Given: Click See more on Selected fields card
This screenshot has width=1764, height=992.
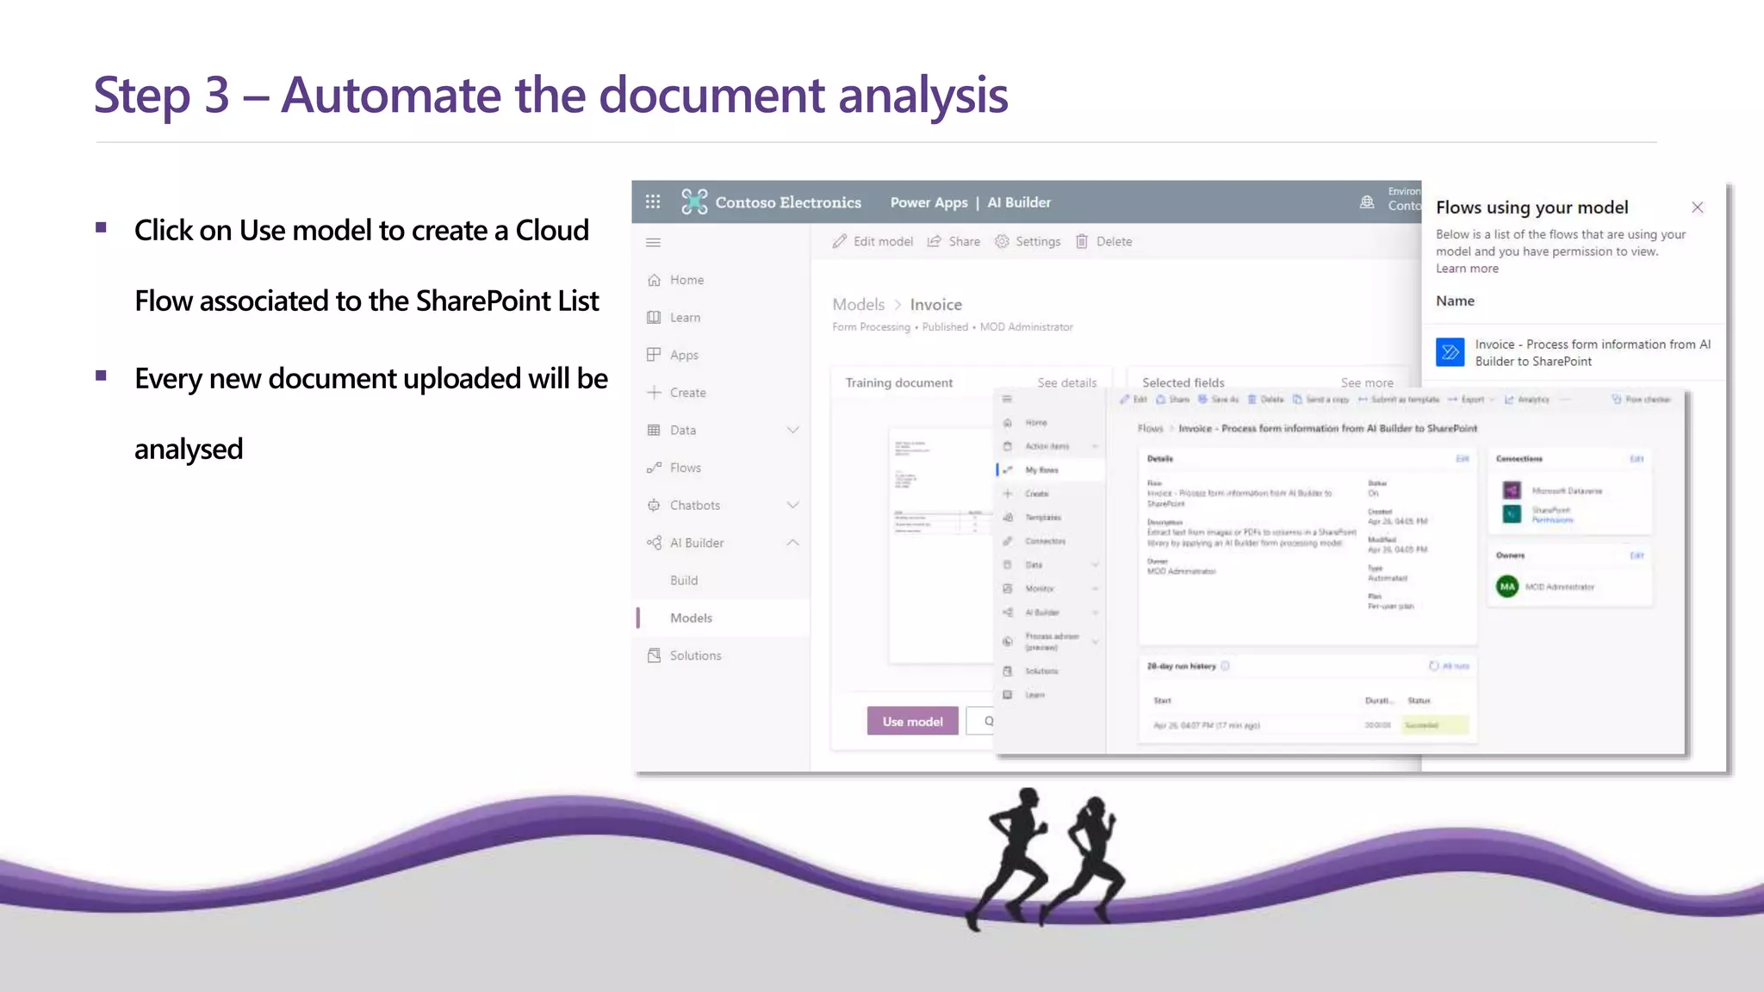Looking at the screenshot, I should [1367, 383].
